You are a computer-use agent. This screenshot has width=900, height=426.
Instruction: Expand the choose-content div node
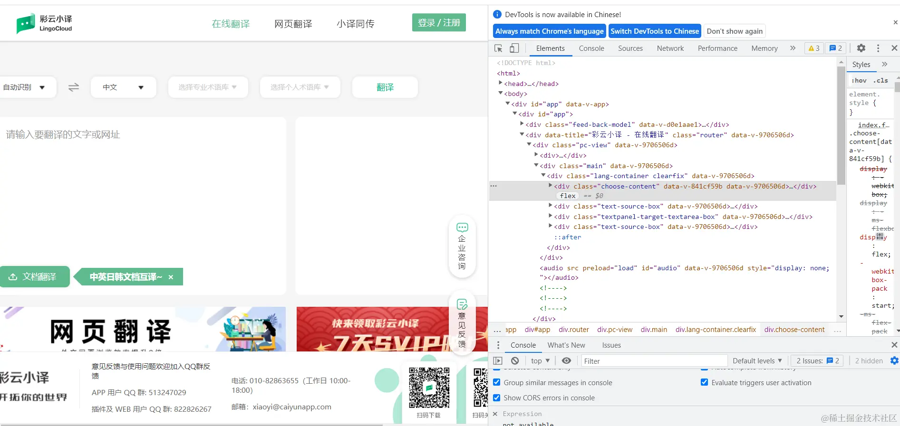point(551,186)
